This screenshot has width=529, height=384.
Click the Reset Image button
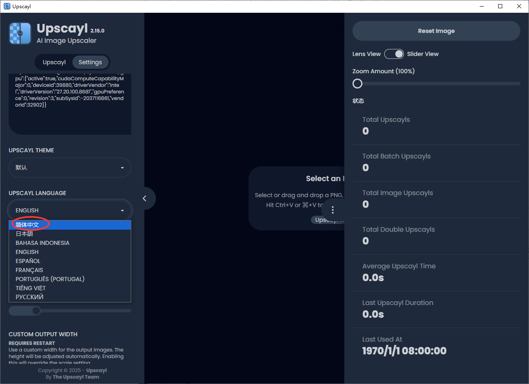click(x=436, y=31)
